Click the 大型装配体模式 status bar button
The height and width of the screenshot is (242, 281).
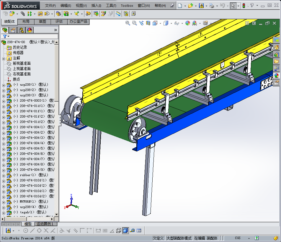coord(179,238)
